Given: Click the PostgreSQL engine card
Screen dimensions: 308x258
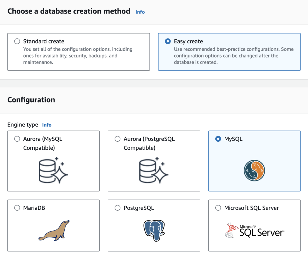Looking at the screenshot, I should point(154,225).
